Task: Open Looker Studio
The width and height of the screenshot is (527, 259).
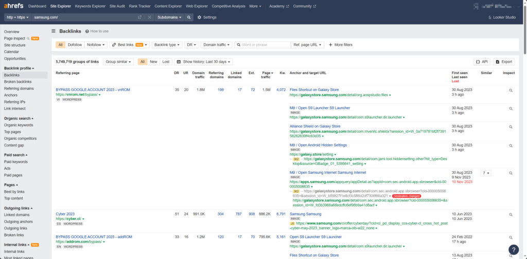Action: tap(502, 17)
